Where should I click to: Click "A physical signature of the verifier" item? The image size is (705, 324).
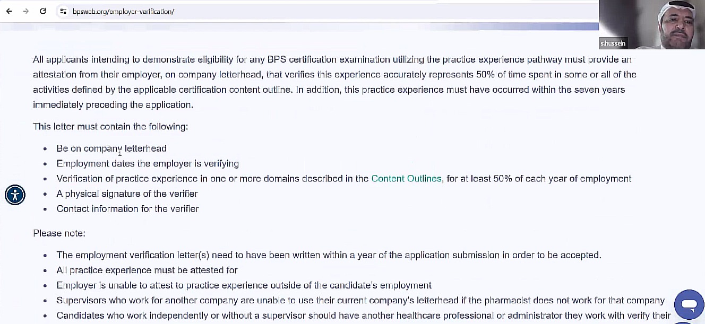pyautogui.click(x=127, y=194)
